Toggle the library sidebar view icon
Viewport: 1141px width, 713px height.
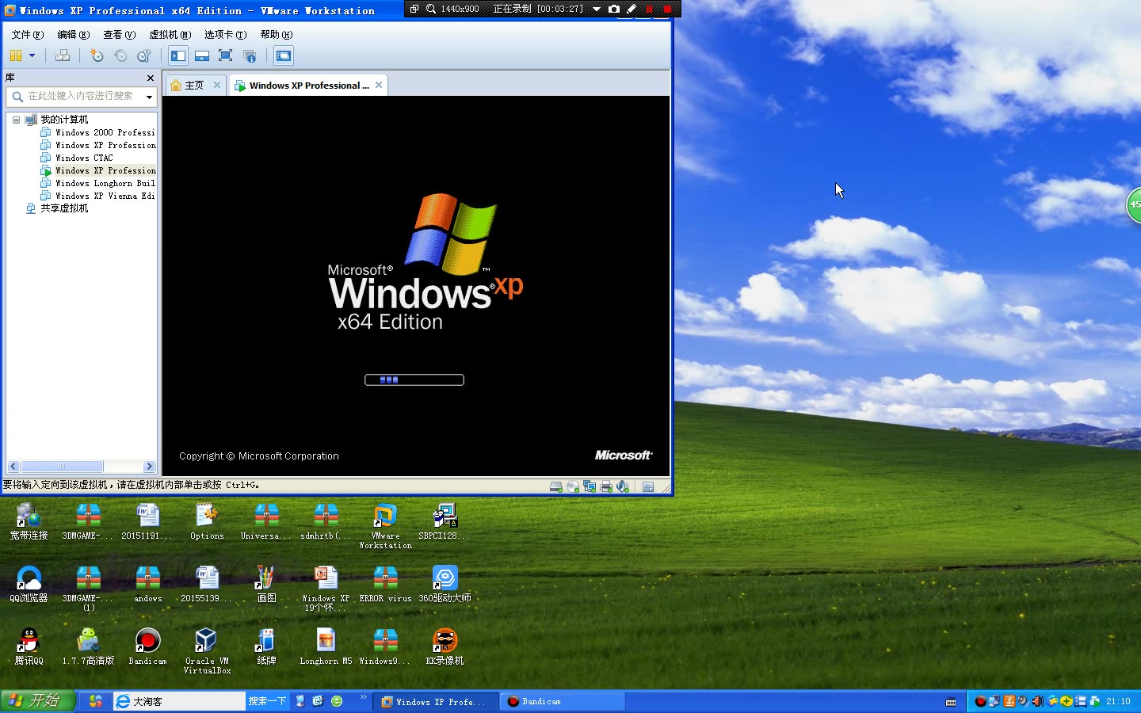(x=178, y=55)
